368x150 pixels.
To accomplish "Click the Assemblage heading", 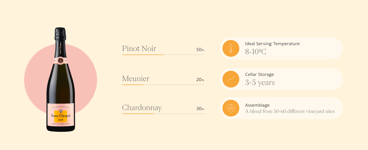I will tap(257, 105).
